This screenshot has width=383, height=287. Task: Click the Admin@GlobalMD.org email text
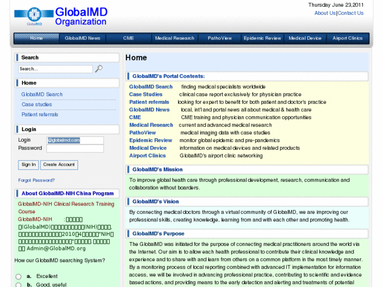[56, 249]
